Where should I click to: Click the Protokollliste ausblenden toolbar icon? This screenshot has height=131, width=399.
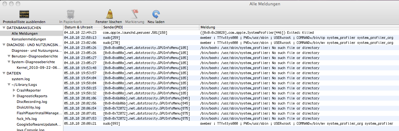24,14
